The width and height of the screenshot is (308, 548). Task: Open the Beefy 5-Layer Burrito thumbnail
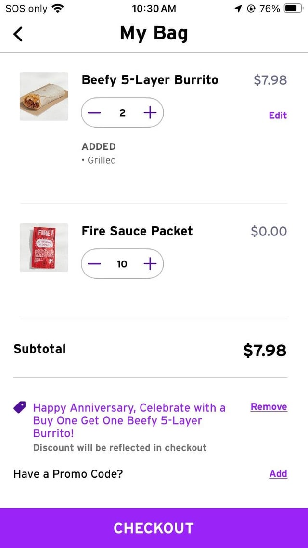(x=44, y=96)
